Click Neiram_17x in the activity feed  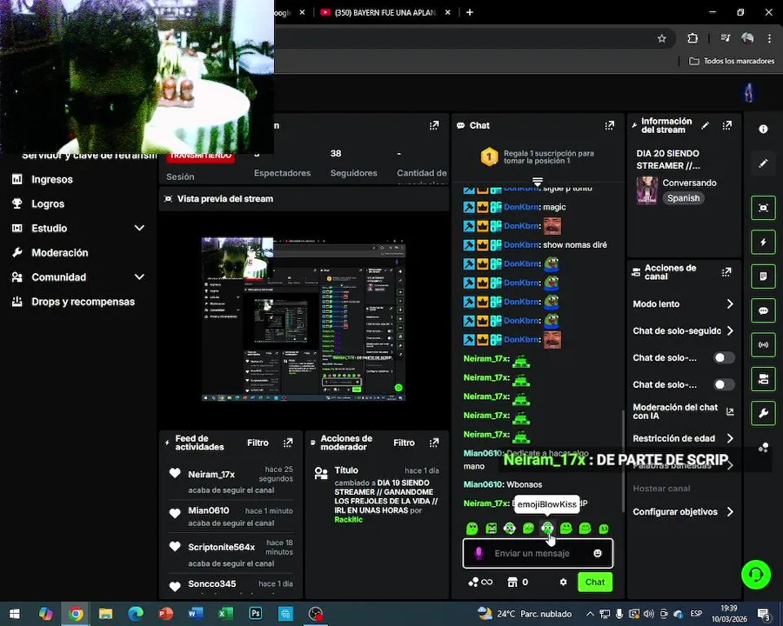click(211, 474)
